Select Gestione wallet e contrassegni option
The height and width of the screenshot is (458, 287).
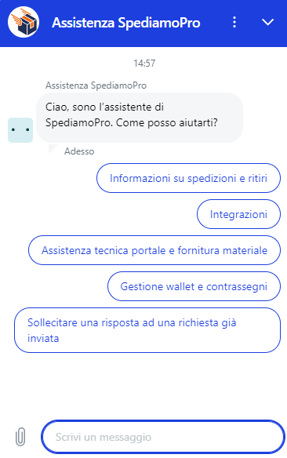tap(194, 286)
